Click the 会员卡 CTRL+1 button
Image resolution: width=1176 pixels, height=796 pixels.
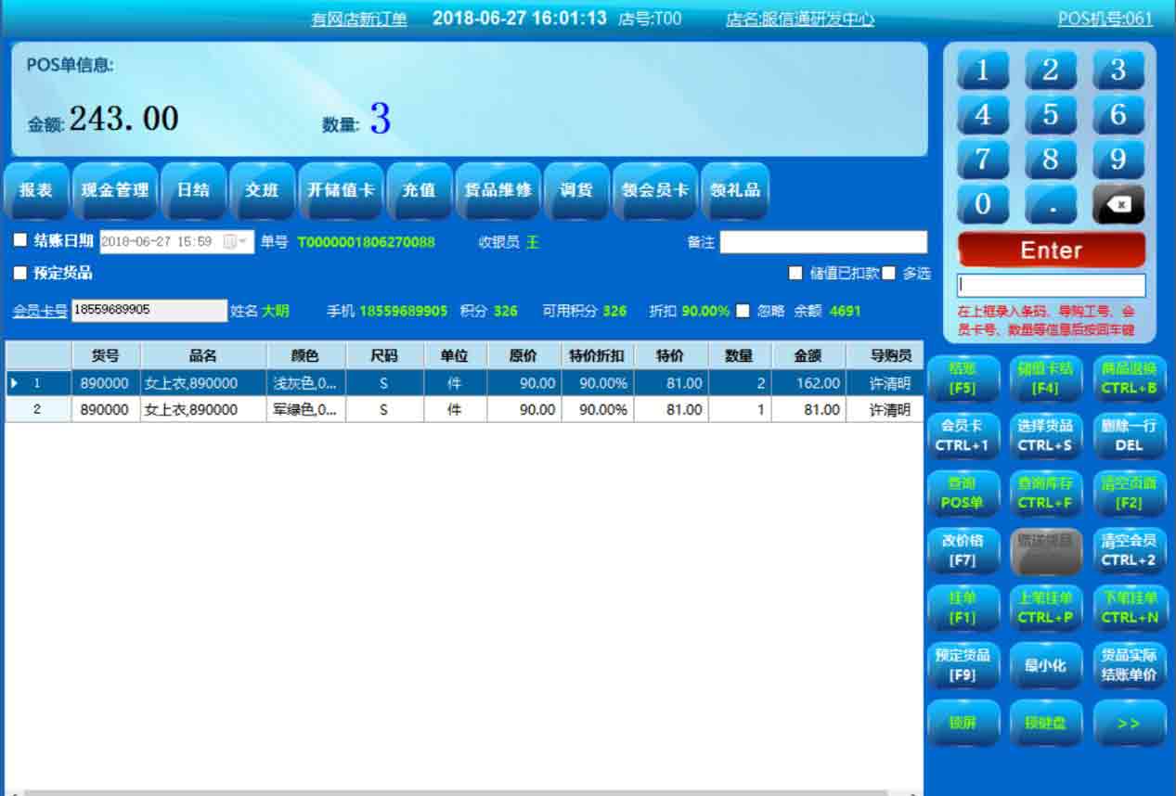click(x=963, y=435)
